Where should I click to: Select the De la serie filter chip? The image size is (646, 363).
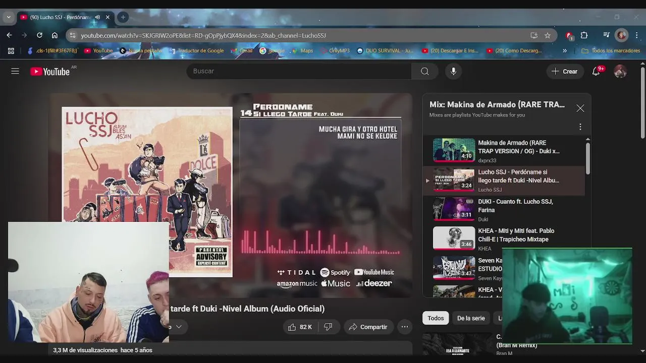coord(471,318)
